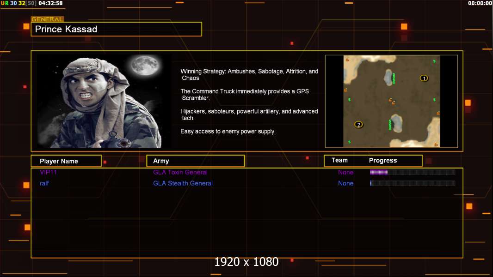
Task: Click the Hijackers, saboteurs description line
Action: point(249,114)
